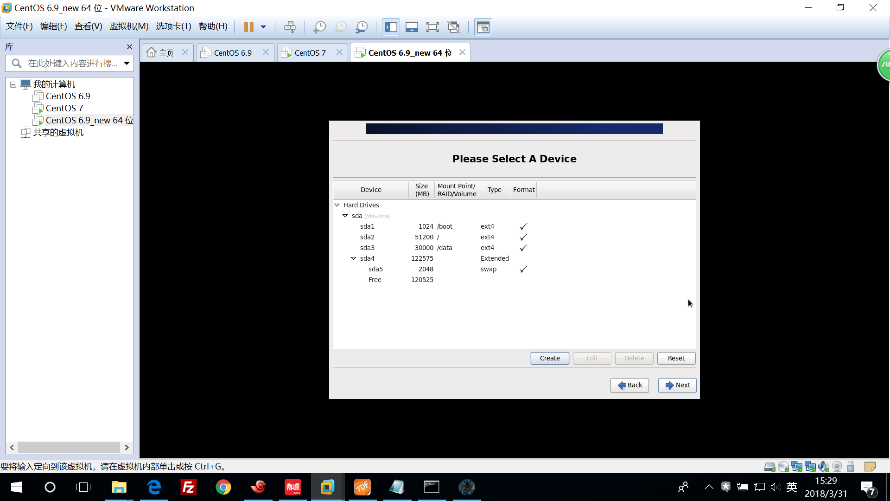Open the command prompt taskbar icon
Screen dimensions: 890x501
point(432,487)
